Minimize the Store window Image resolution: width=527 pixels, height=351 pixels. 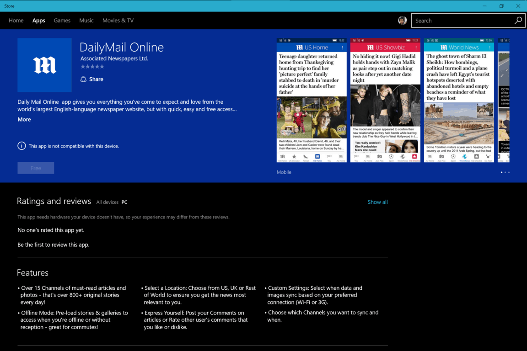point(484,6)
